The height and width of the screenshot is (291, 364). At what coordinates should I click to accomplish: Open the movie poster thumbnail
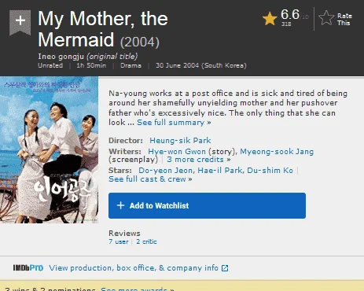pyautogui.click(x=49, y=150)
